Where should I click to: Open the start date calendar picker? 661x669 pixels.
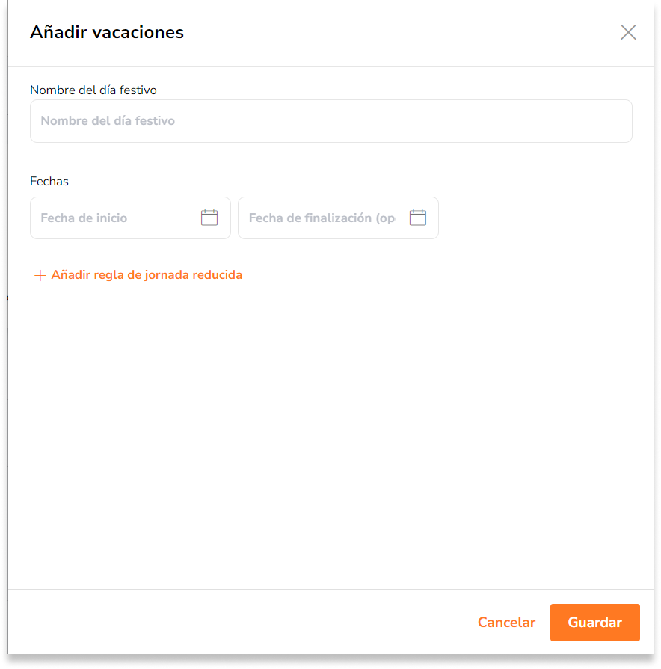209,218
